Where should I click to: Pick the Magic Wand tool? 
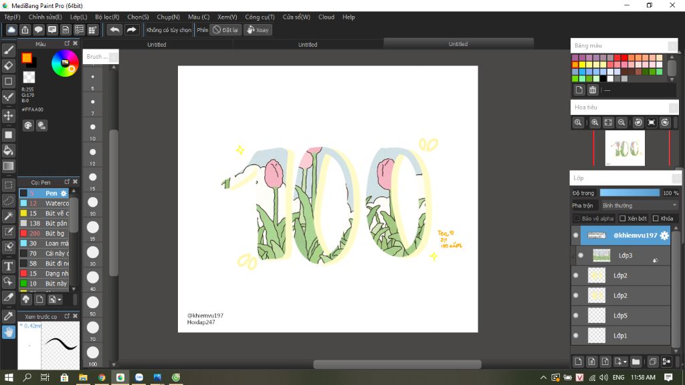tap(8, 216)
